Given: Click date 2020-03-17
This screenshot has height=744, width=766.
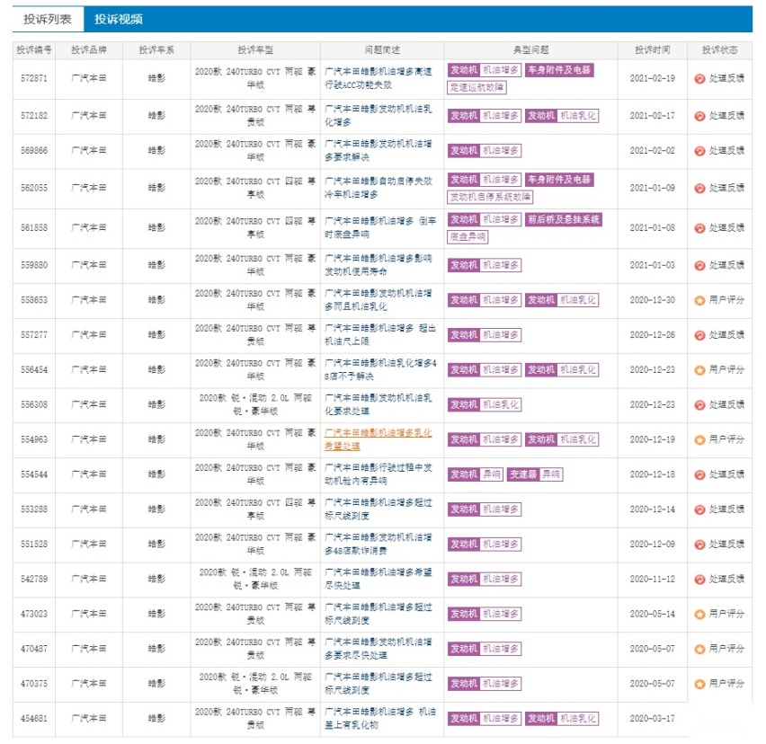Looking at the screenshot, I should [652, 719].
